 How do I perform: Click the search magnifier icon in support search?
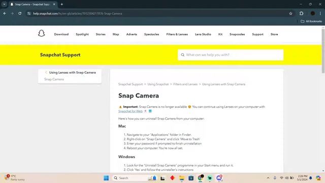(183, 55)
